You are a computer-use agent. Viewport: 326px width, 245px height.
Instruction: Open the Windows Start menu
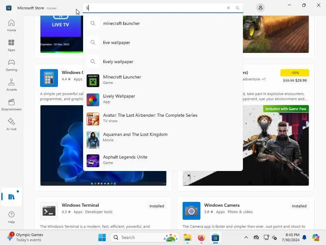click(x=102, y=237)
